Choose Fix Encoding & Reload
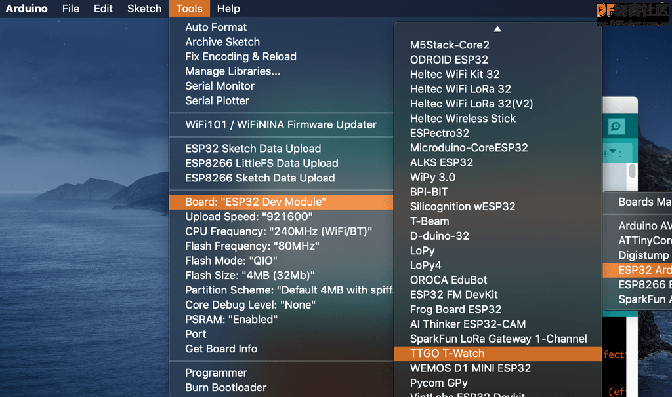This screenshot has height=397, width=672. click(x=281, y=56)
